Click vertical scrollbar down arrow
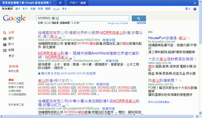 tap(200, 113)
